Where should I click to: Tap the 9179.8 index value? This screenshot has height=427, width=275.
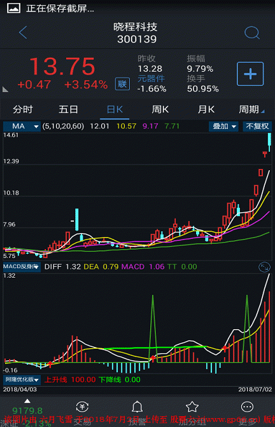pyautogui.click(x=27, y=410)
